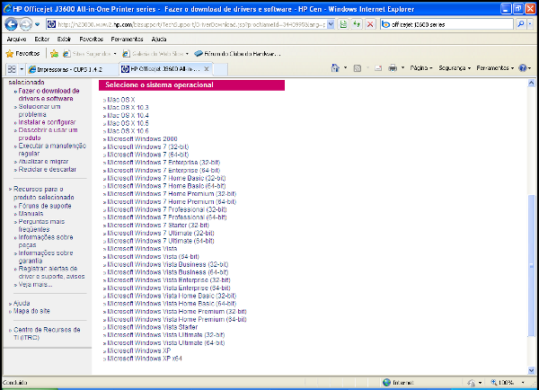
Task: Open the Home icon dropdown arrow
Action: coord(346,68)
